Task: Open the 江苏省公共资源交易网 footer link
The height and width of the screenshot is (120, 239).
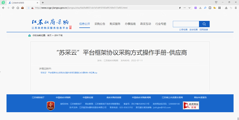Action: (x=172, y=98)
